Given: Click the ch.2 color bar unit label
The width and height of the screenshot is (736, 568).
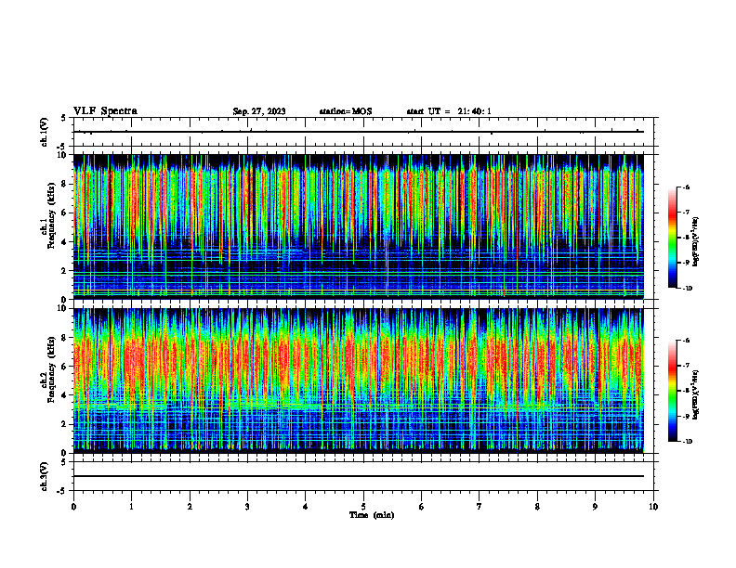Looking at the screenshot, I should coord(696,395).
